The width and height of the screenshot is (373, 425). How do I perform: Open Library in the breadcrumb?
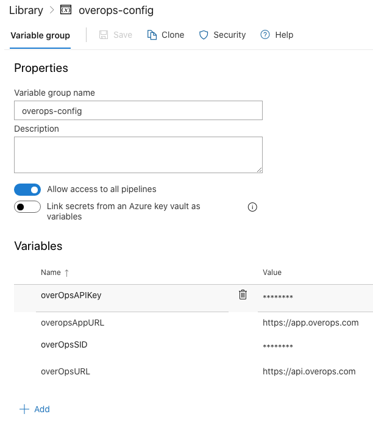pyautogui.click(x=26, y=10)
